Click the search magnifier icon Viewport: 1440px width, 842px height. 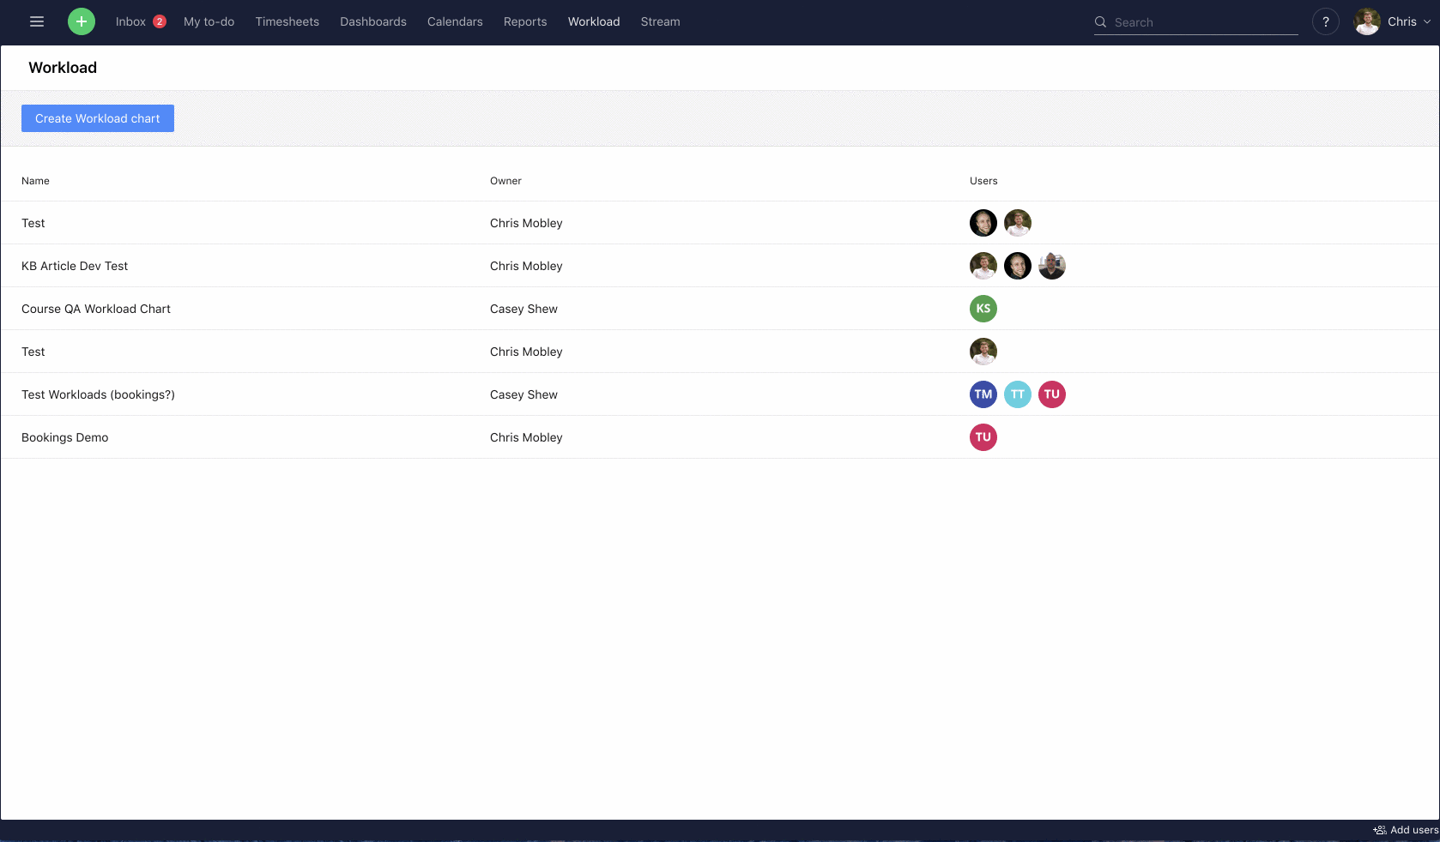pyautogui.click(x=1100, y=22)
